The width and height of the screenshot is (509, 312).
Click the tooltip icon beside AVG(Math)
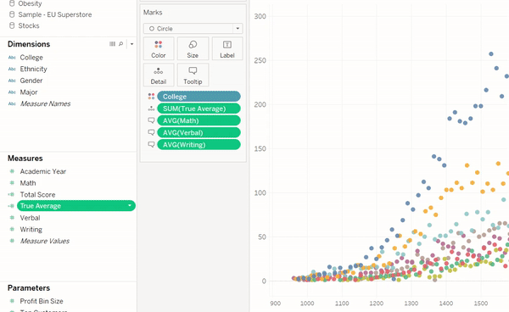pyautogui.click(x=151, y=120)
